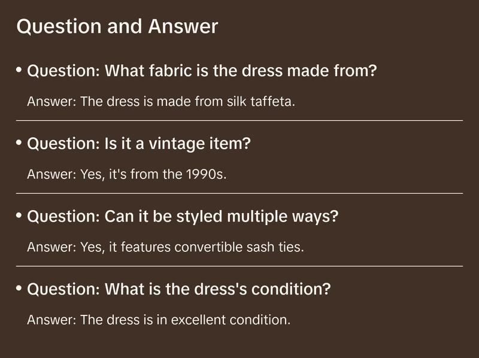This screenshot has width=479, height=358.
Task: Click the "Question and Answer" heading
Action: coord(117,26)
